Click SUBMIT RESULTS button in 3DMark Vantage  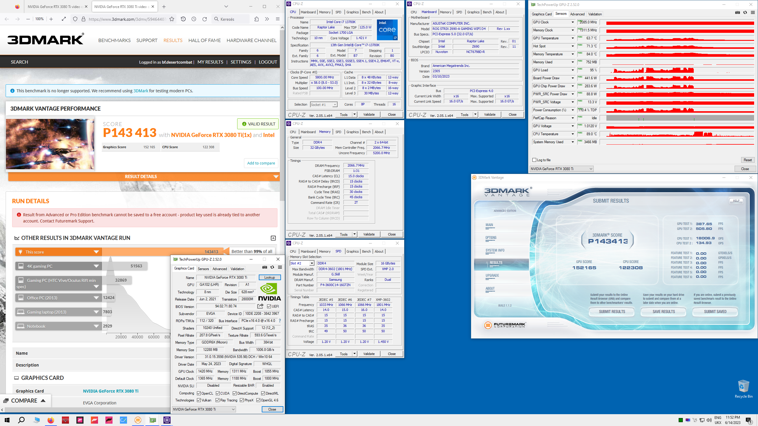[x=612, y=312]
